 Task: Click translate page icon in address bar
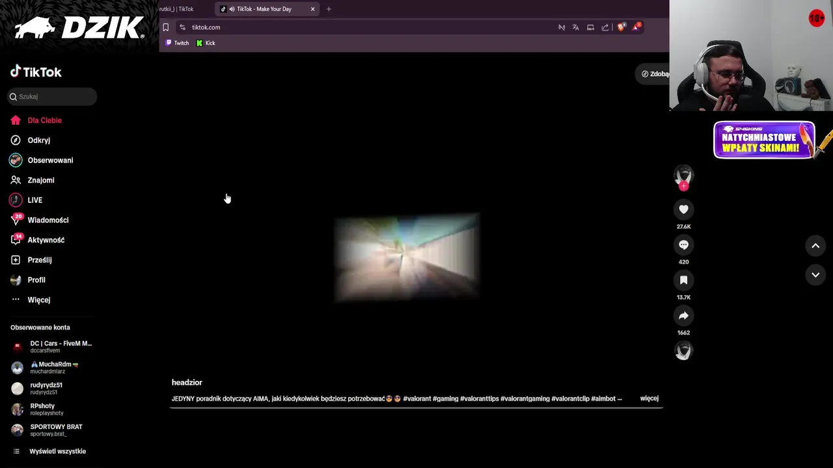click(x=575, y=27)
